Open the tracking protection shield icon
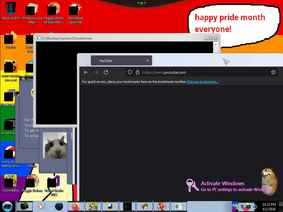 click(130, 72)
